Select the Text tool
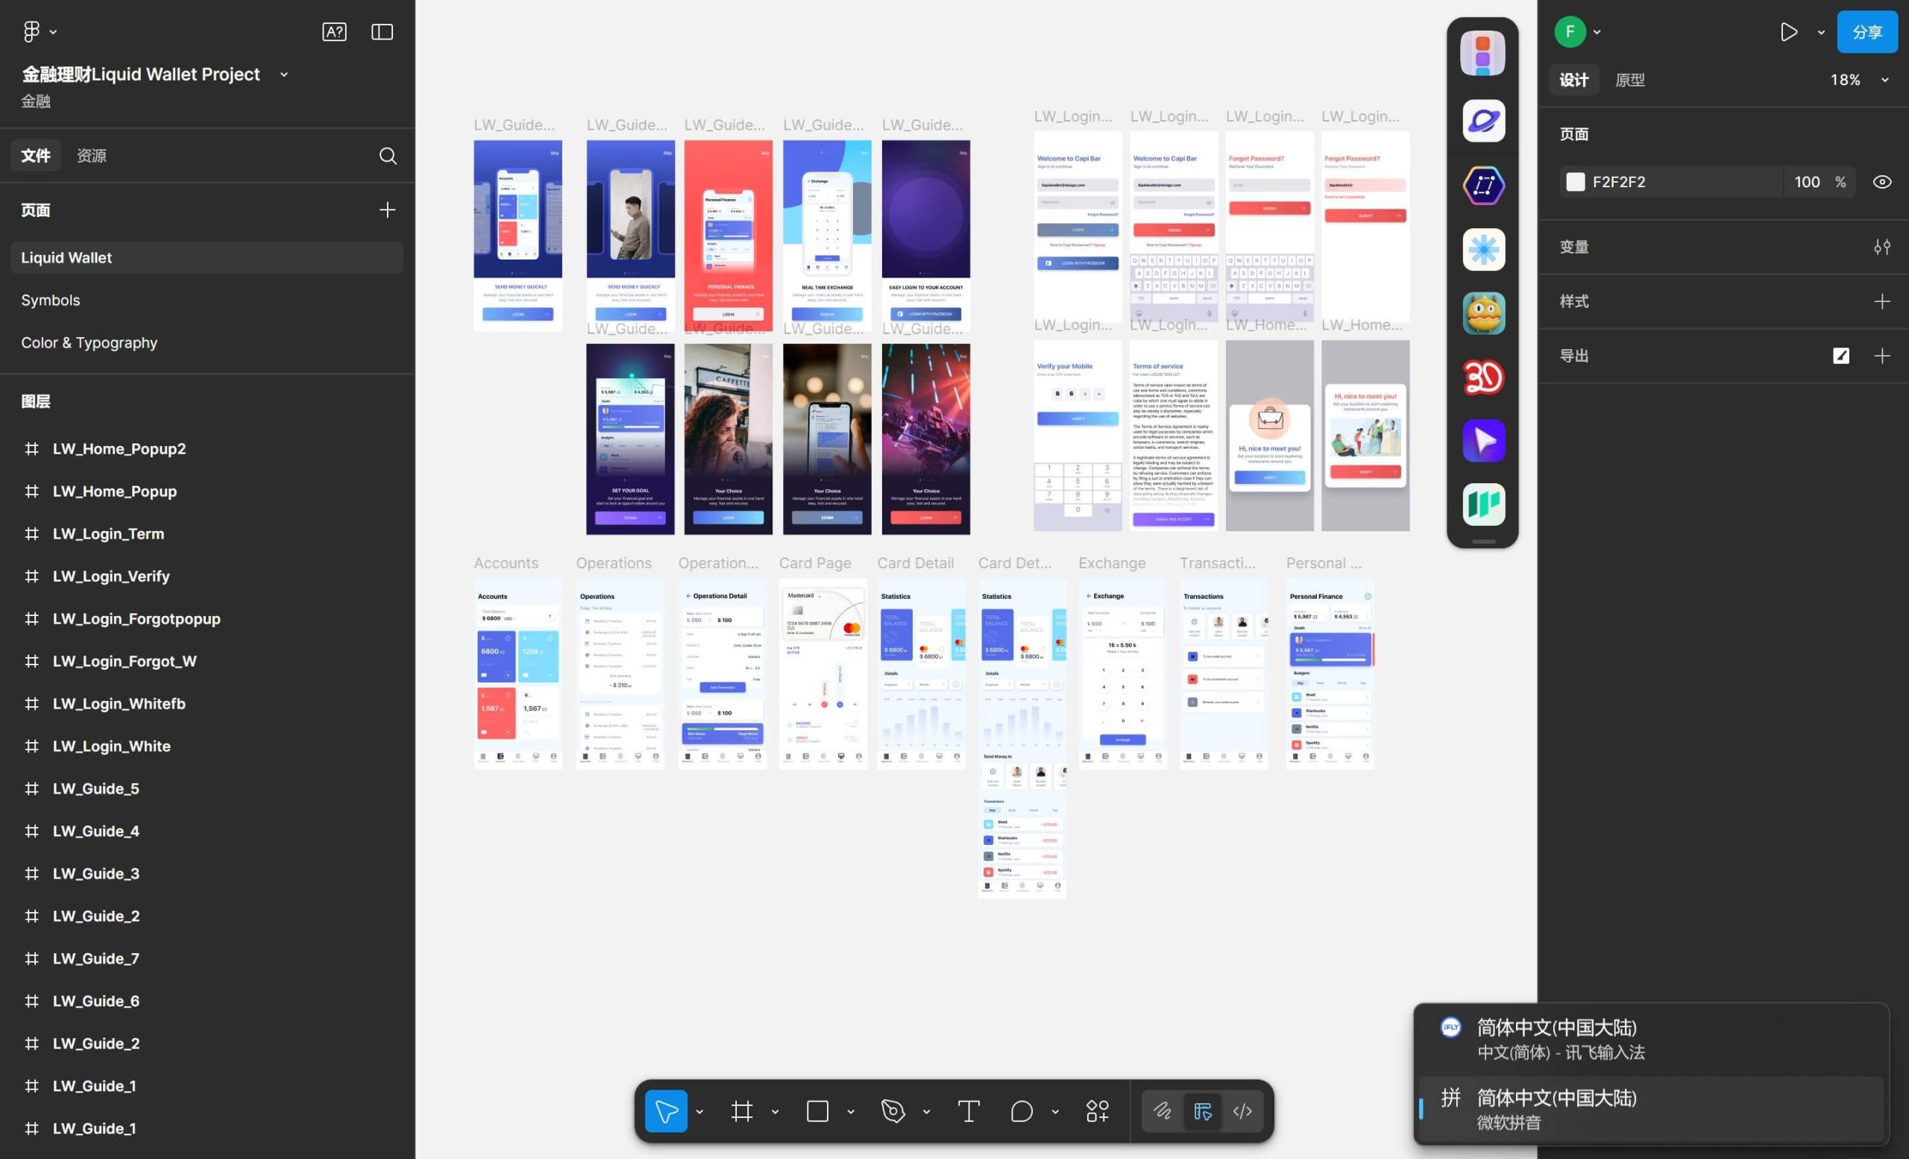 click(x=968, y=1111)
